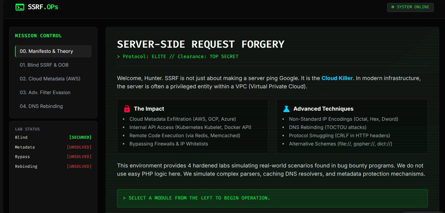Click the [UNSOLVED] tag beside Metadata
Screen dimensions: 445x213
click(x=79, y=147)
